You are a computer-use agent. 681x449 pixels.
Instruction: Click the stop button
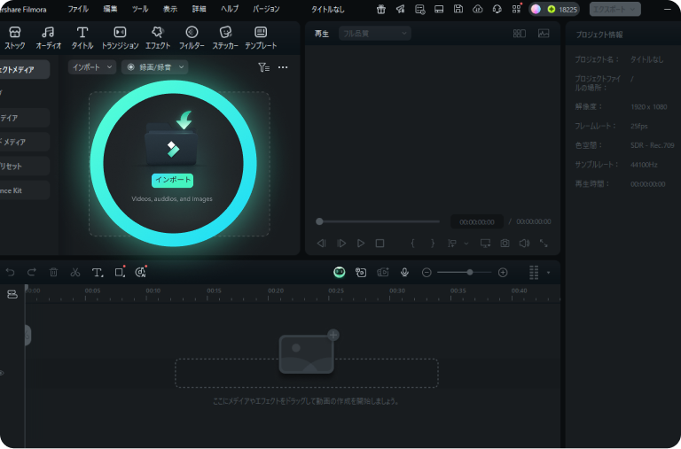tap(380, 244)
